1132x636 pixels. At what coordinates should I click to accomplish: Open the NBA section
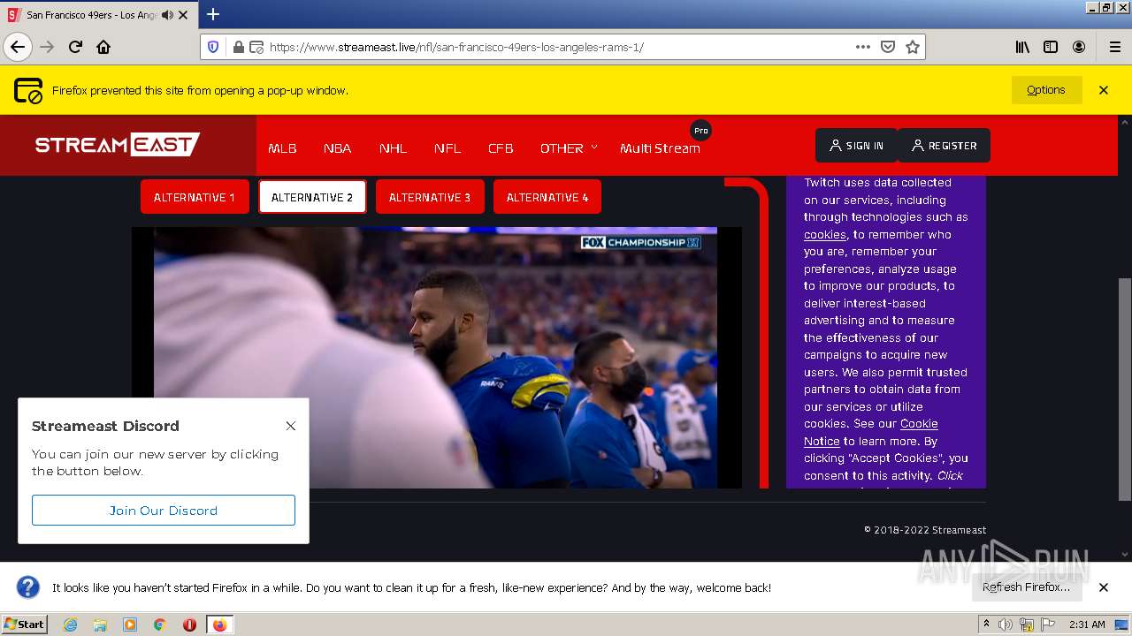[338, 148]
